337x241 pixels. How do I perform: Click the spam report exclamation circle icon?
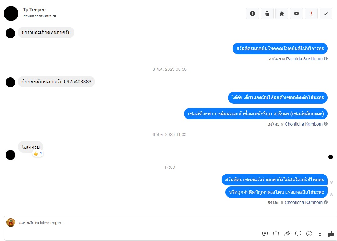click(252, 13)
